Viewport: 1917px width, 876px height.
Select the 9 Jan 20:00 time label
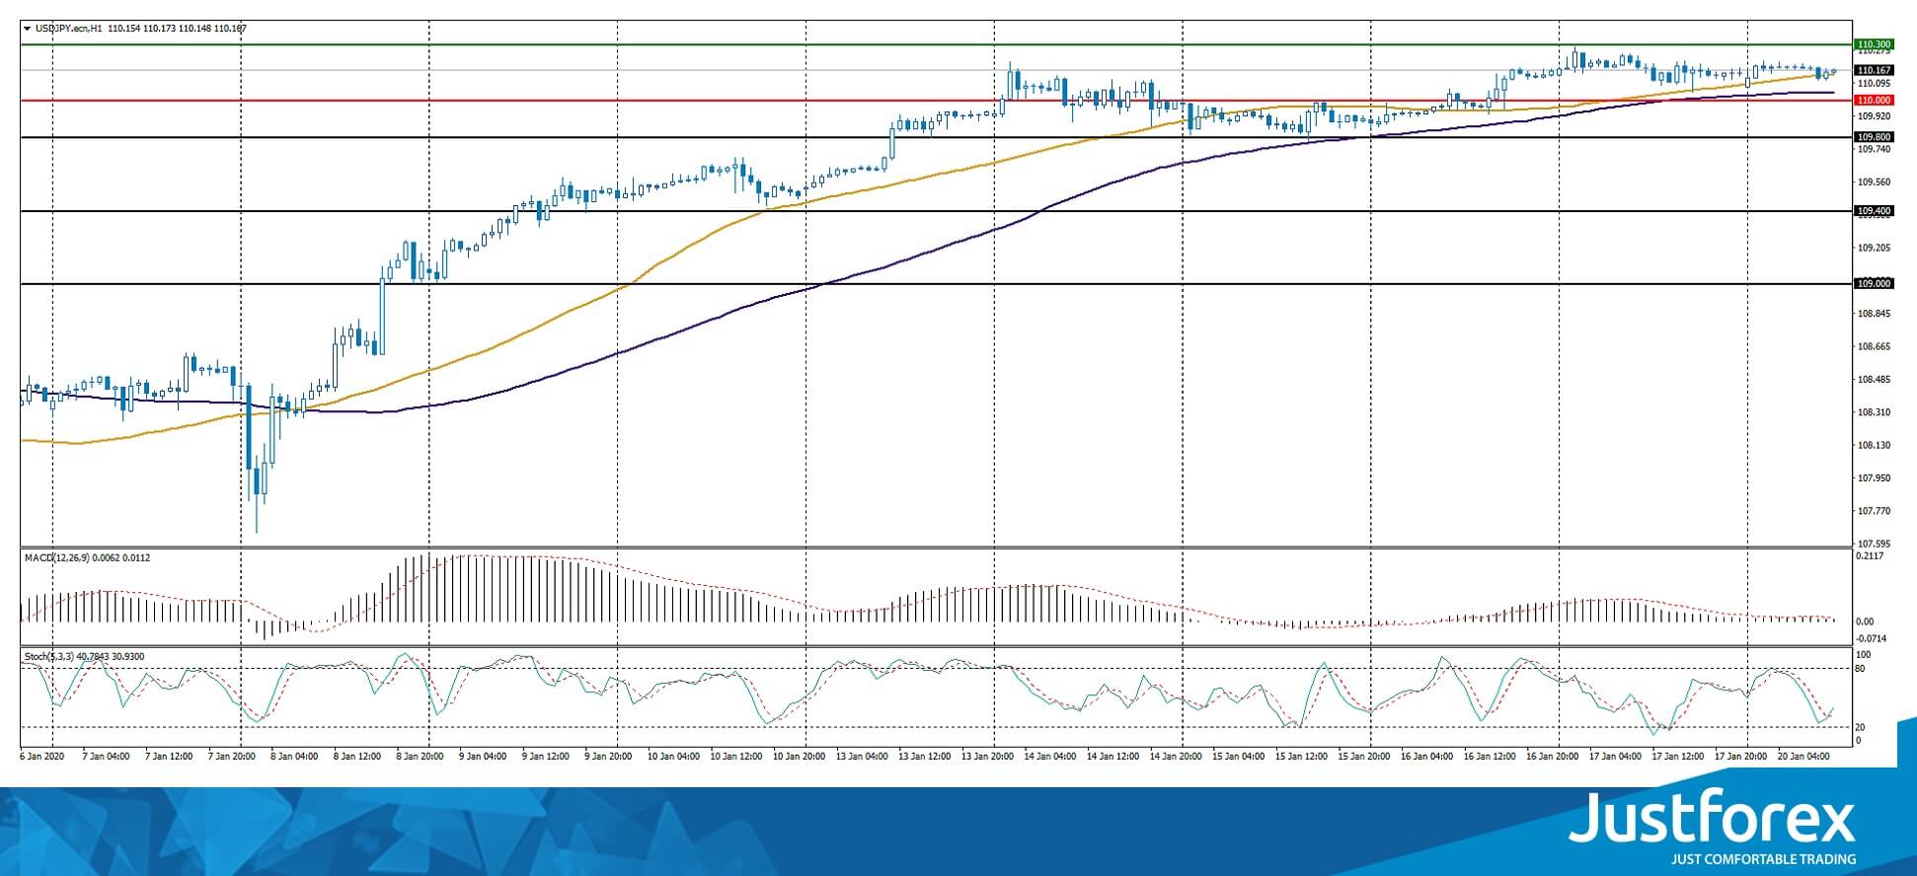coord(610,757)
